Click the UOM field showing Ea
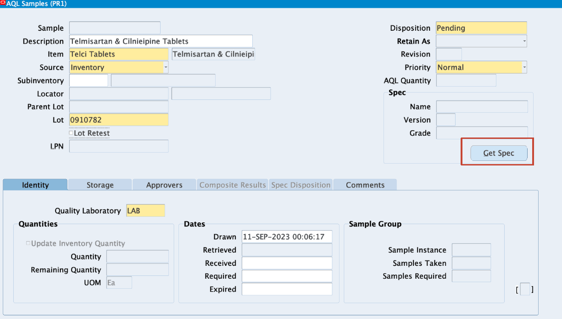 pos(119,283)
